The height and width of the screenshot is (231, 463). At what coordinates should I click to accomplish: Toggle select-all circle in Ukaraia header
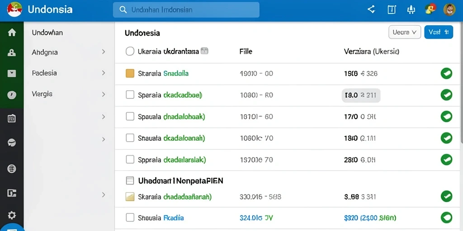coord(130,51)
